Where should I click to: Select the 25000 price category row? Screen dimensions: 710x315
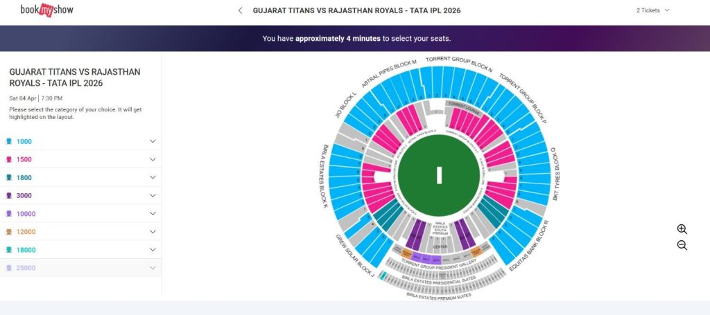[x=81, y=268]
